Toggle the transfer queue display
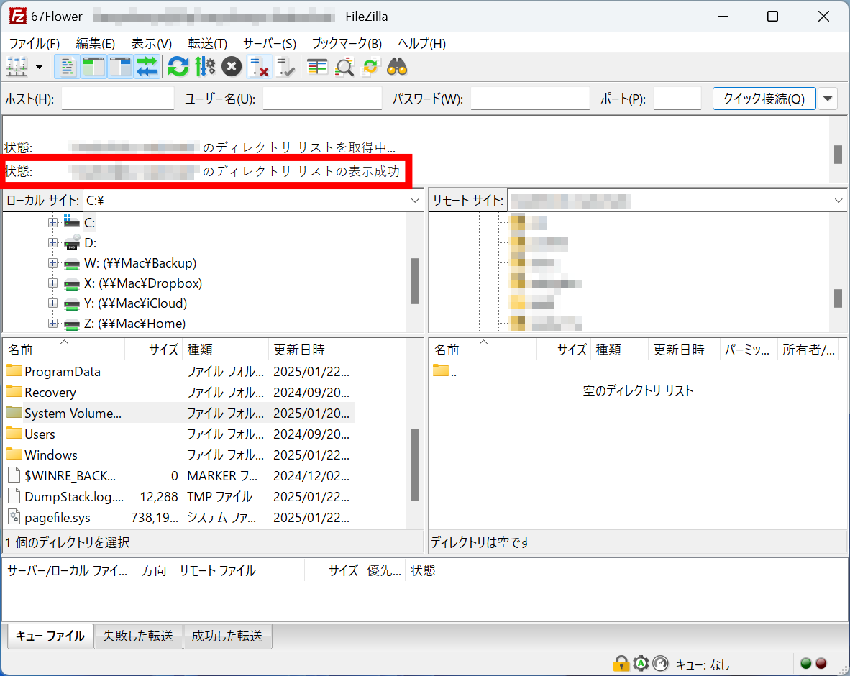Viewport: 850px width, 676px height. pyautogui.click(x=147, y=67)
